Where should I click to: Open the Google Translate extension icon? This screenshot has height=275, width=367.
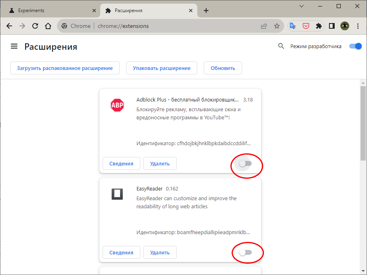(293, 26)
